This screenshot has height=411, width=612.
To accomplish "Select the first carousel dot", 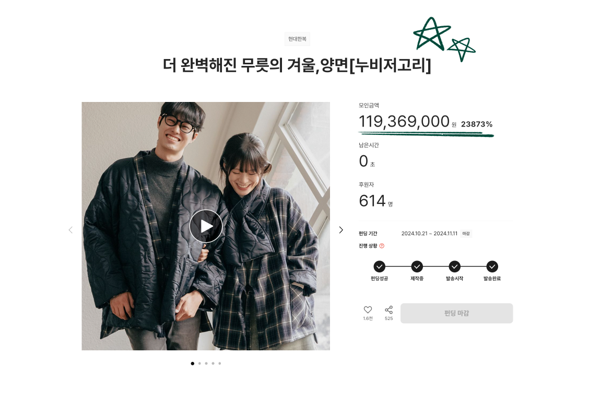I will [x=192, y=363].
